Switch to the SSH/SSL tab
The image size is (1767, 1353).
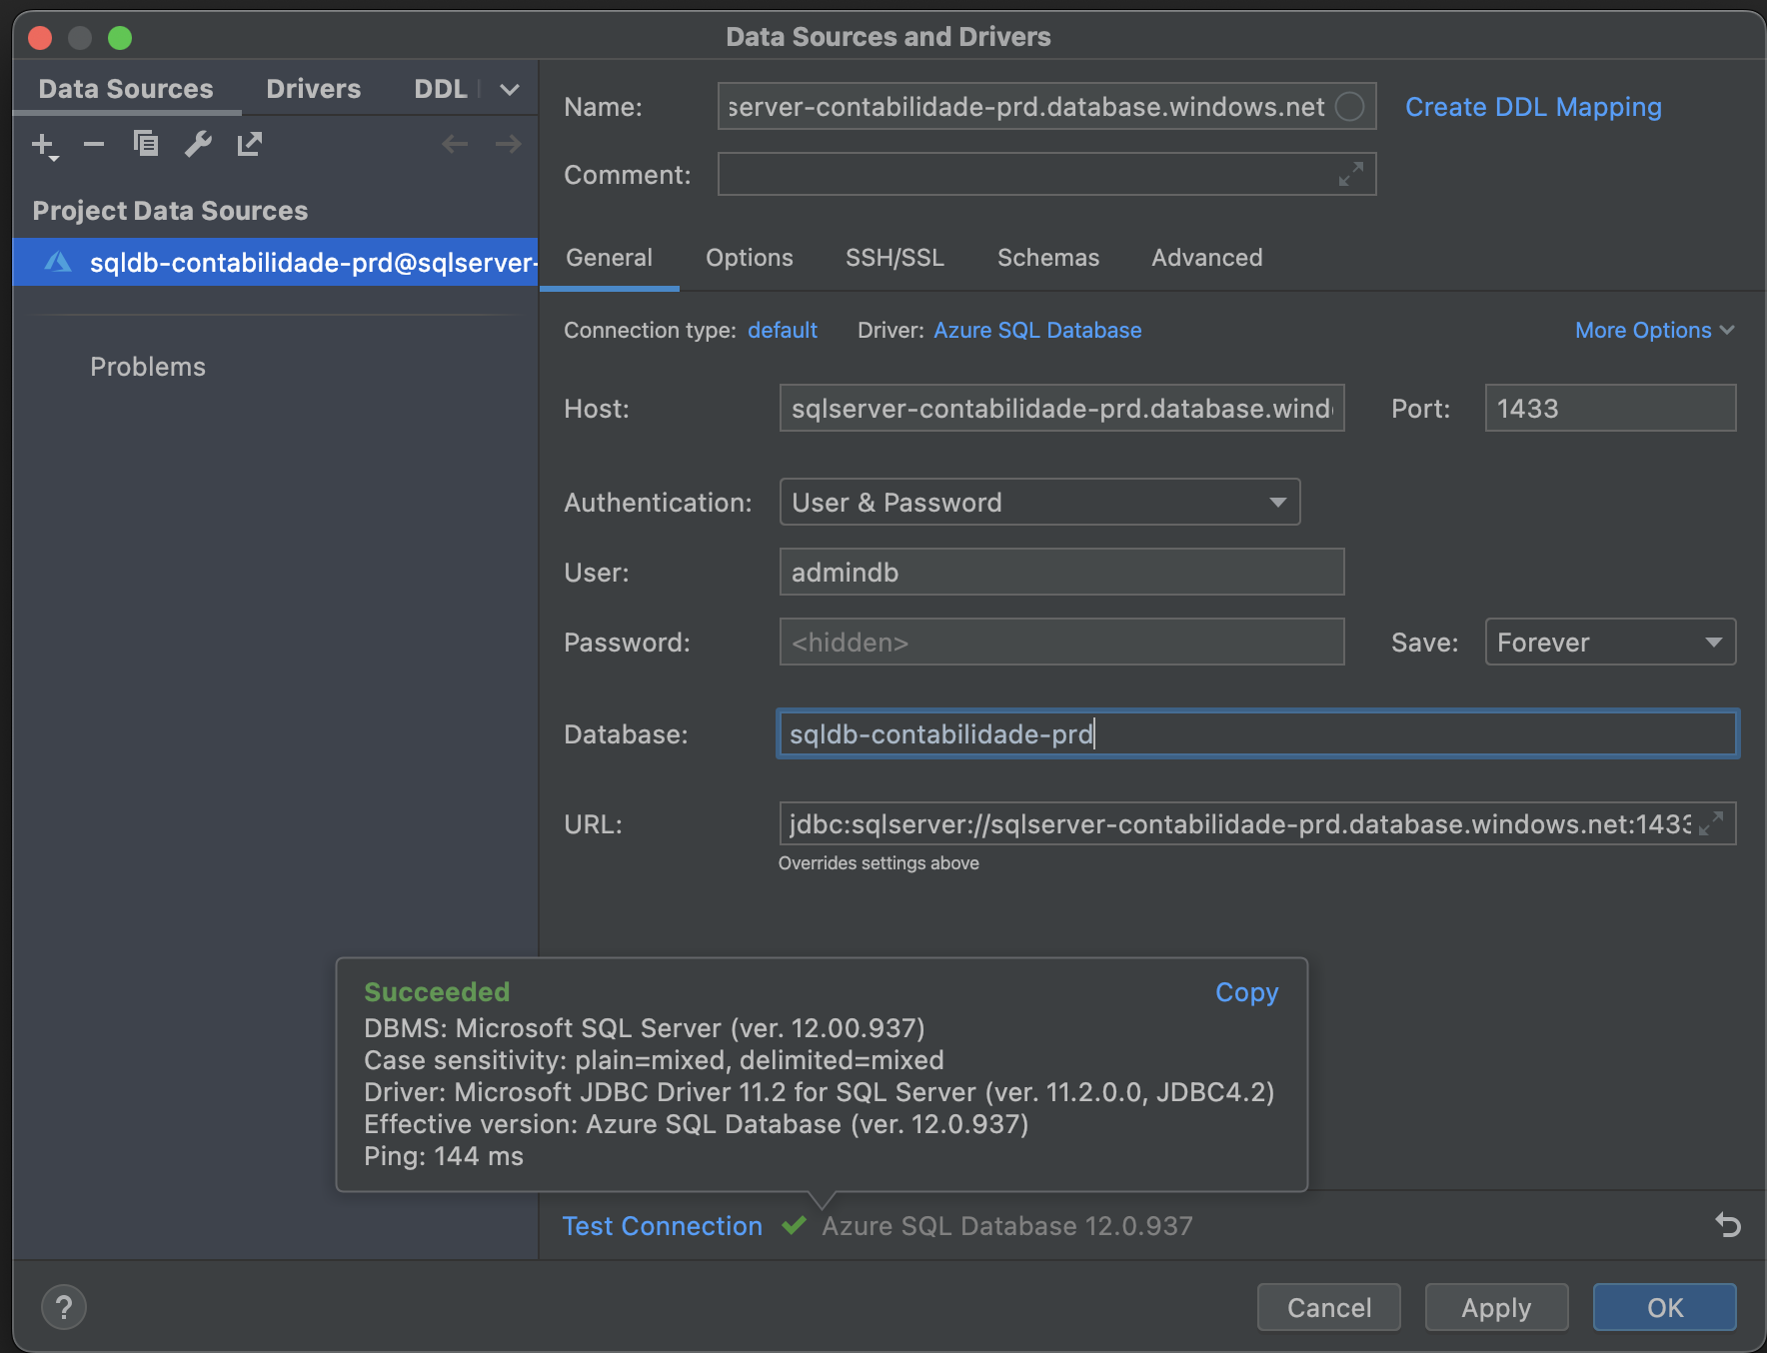coord(894,258)
